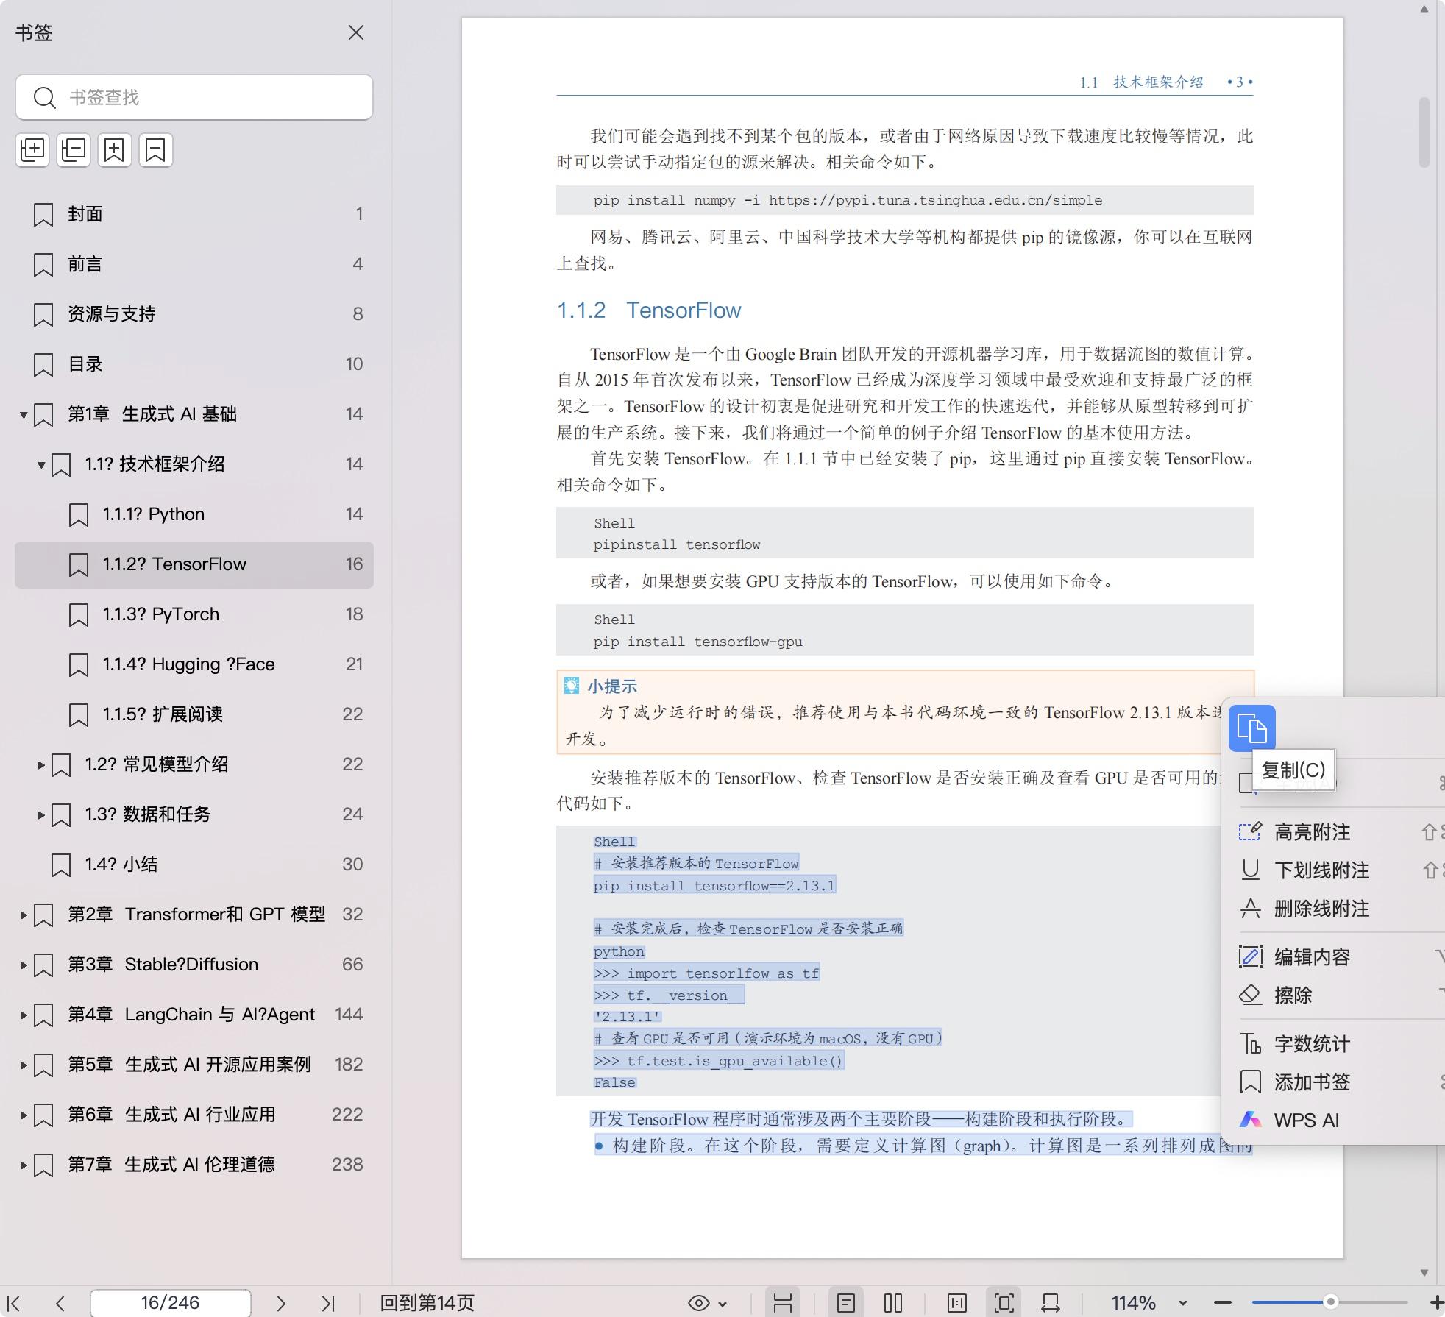The width and height of the screenshot is (1445, 1317).
Task: Click the scroll down arrow
Action: point(1424,1273)
